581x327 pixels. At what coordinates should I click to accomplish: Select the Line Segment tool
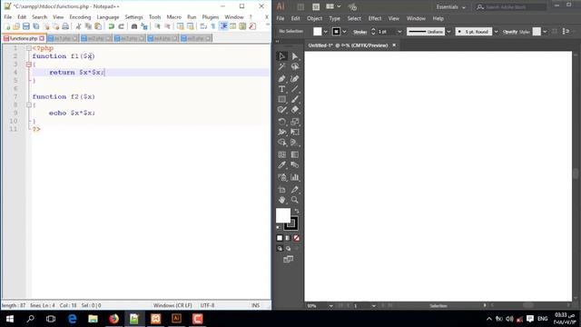pos(294,89)
